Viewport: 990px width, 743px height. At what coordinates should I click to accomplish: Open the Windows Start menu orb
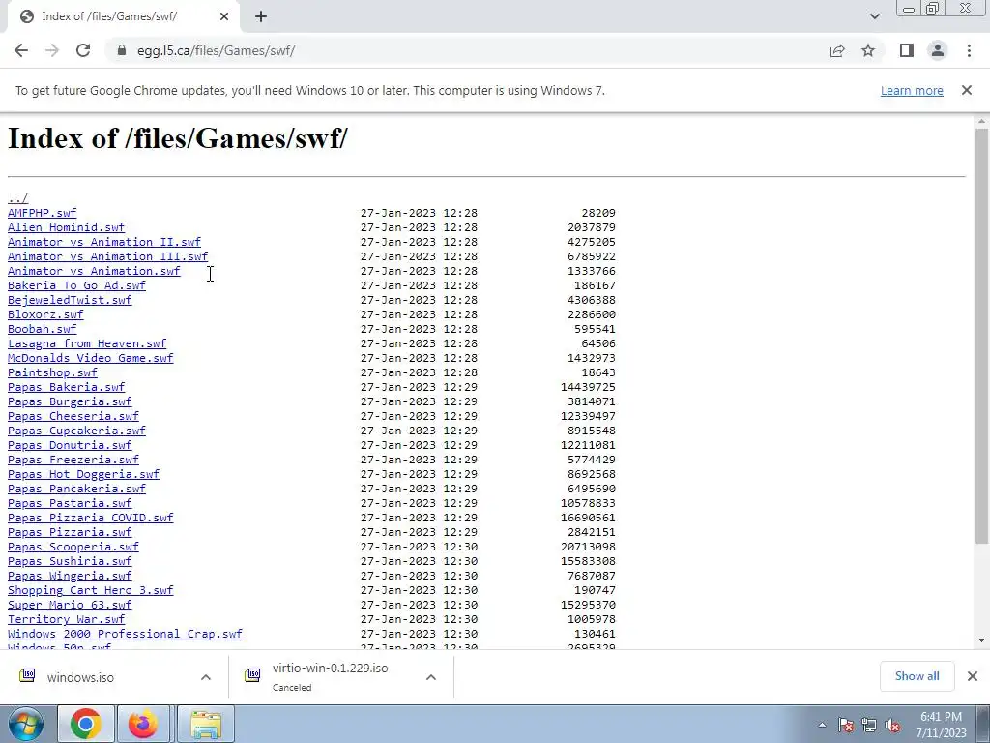click(x=25, y=724)
